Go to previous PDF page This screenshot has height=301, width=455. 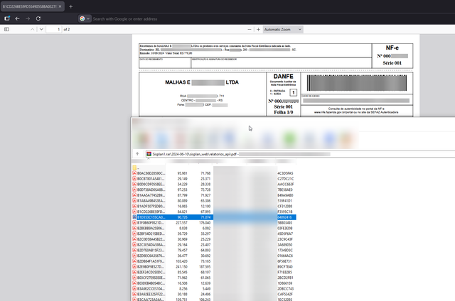coord(33,29)
